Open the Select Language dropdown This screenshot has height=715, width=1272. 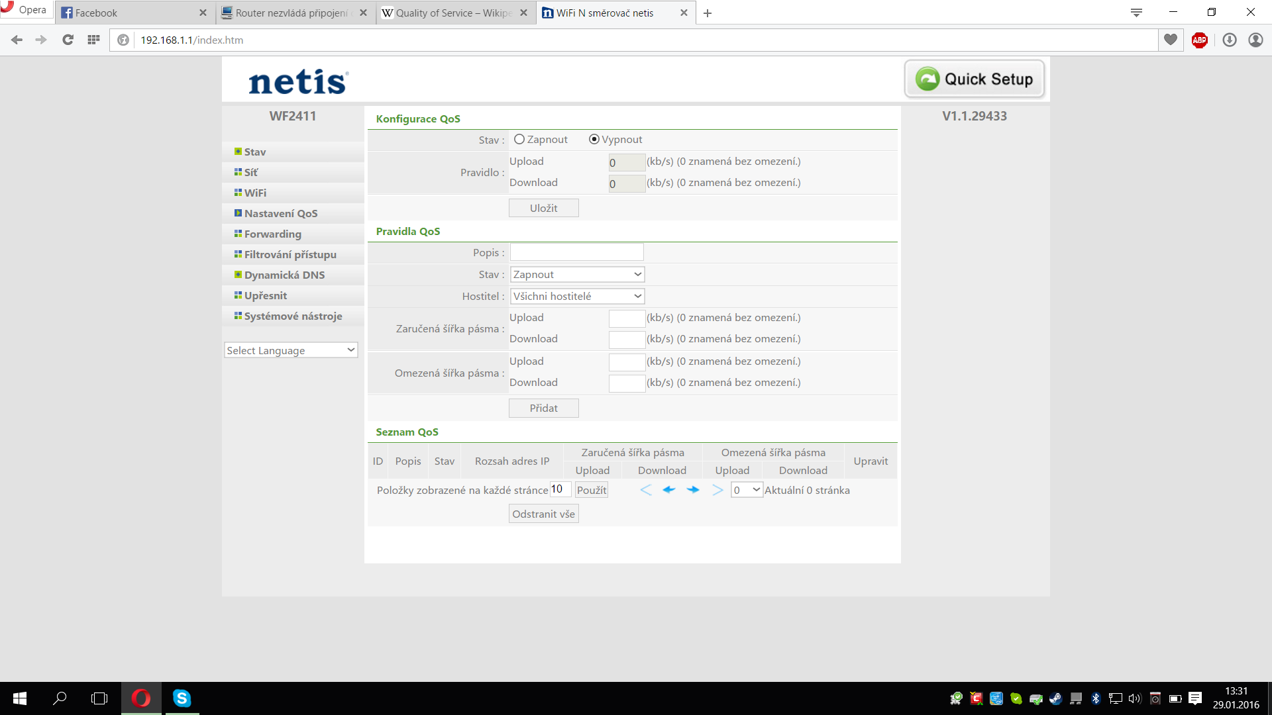tap(291, 350)
